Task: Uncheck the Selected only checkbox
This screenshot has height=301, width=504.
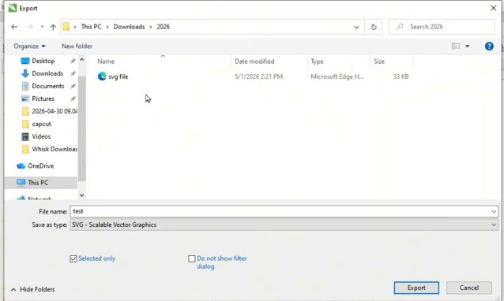Action: (73, 258)
